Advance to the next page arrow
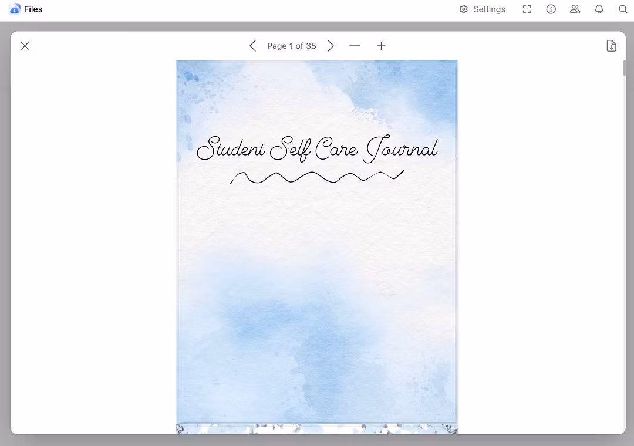 [331, 46]
